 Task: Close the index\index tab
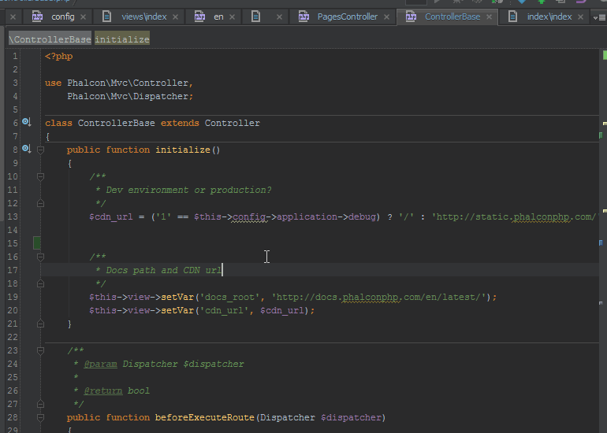pyautogui.click(x=580, y=17)
